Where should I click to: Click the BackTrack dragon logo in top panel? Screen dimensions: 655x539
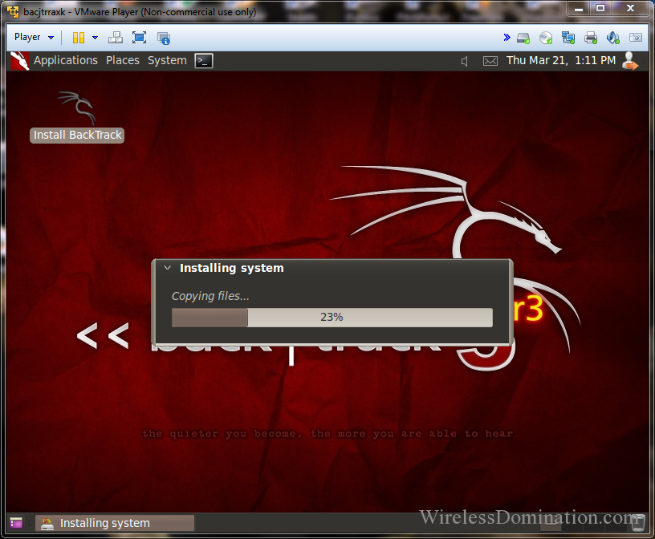19,61
